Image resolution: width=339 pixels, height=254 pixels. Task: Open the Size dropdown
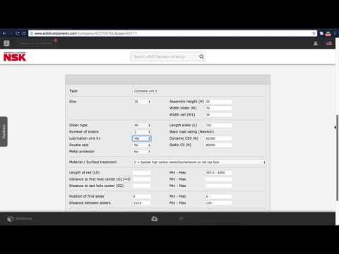point(142,102)
